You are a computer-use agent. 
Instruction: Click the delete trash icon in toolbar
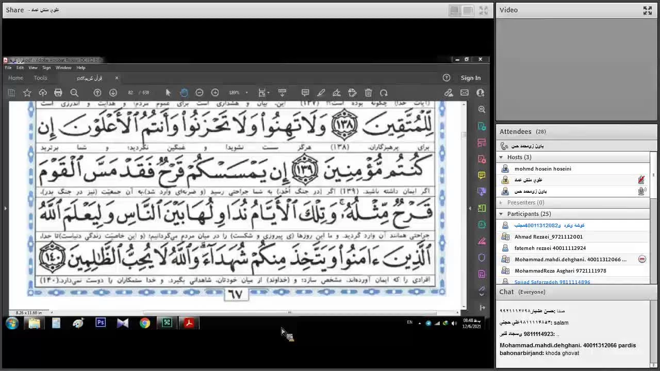click(x=368, y=93)
